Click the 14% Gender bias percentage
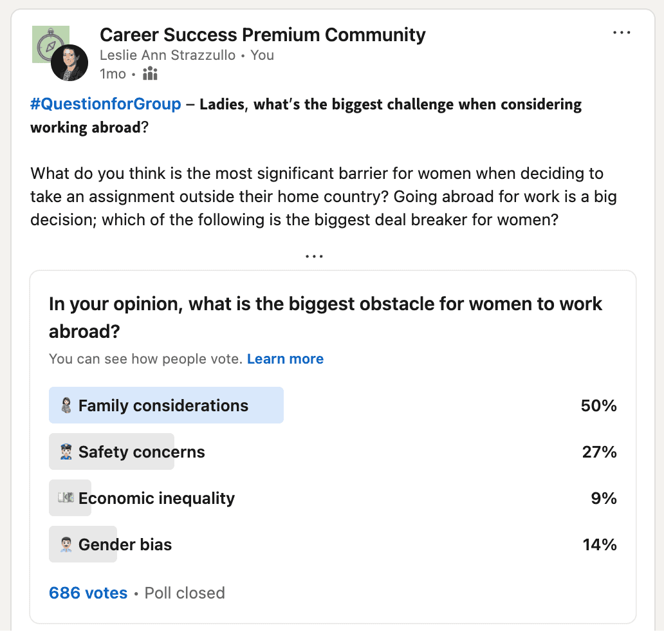Screen dimensions: 664x632 click(x=599, y=545)
